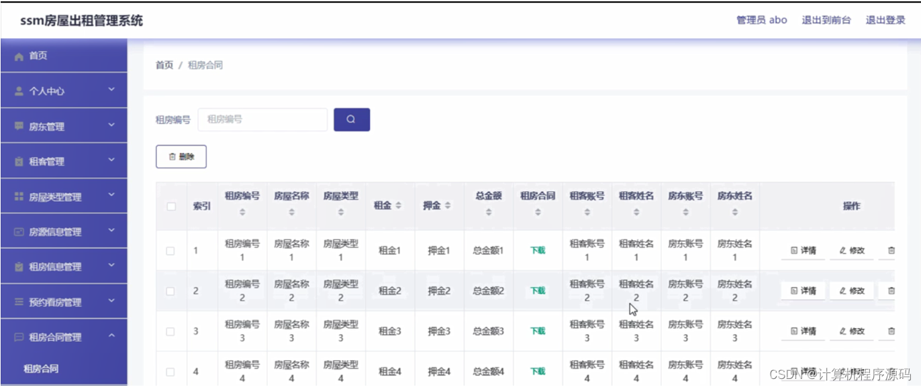Viewport: 921px width, 387px height.
Task: Click 首页 in the breadcrumb
Action: 164,65
